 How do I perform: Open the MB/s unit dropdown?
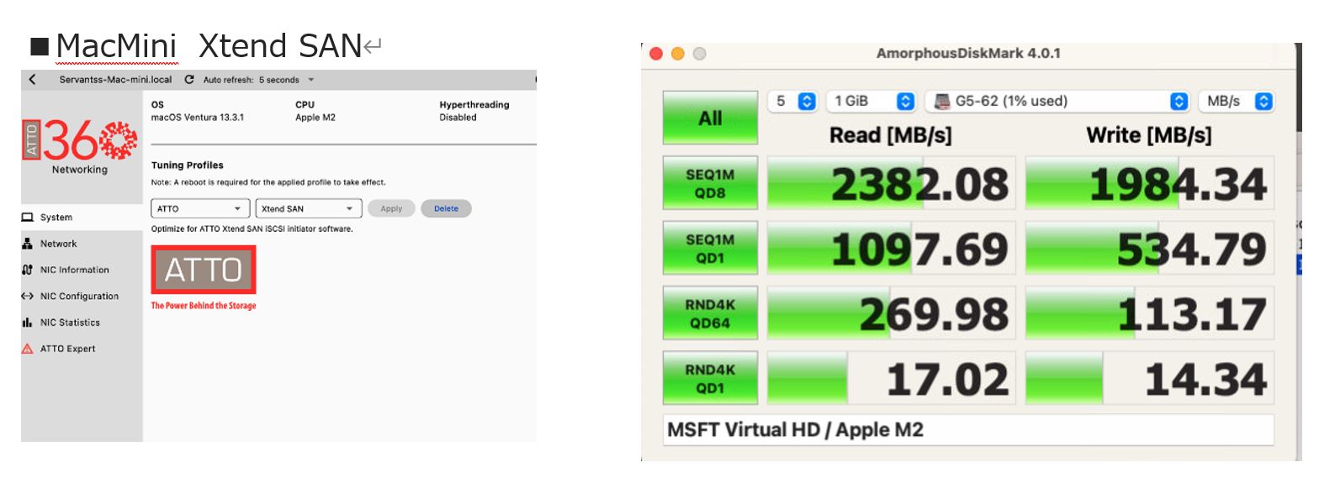tap(1236, 101)
